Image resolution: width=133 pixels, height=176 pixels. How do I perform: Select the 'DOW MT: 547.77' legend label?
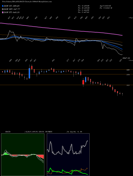coord(12,9)
